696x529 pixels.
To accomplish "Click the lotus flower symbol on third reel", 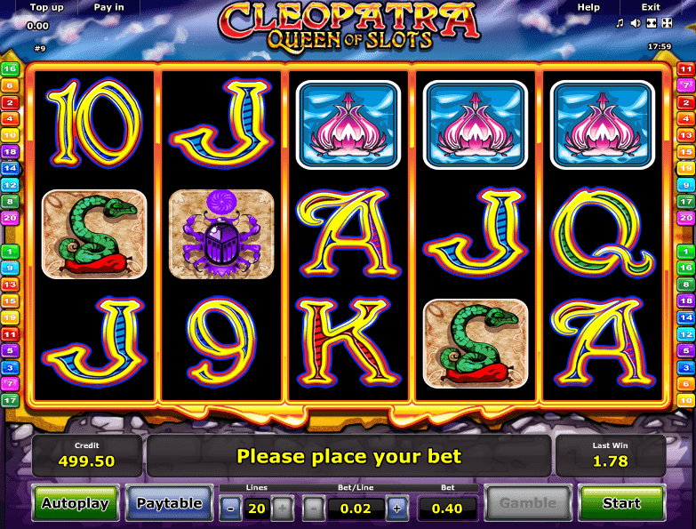I will (x=348, y=124).
